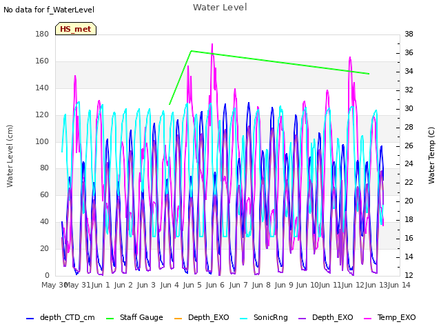Click the depth_CTD_cm legend label
This screenshot has height=331, width=441.
pos(68,317)
